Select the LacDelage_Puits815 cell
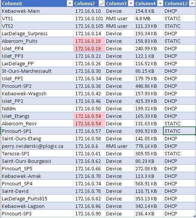196x218 pixels. (x=37, y=198)
